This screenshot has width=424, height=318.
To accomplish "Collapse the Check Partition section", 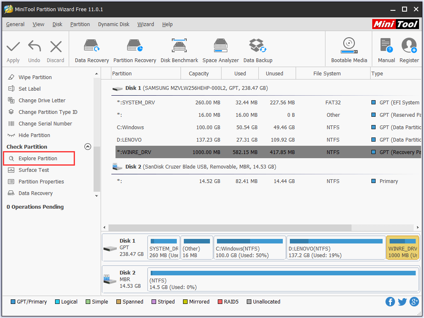I will [88, 147].
